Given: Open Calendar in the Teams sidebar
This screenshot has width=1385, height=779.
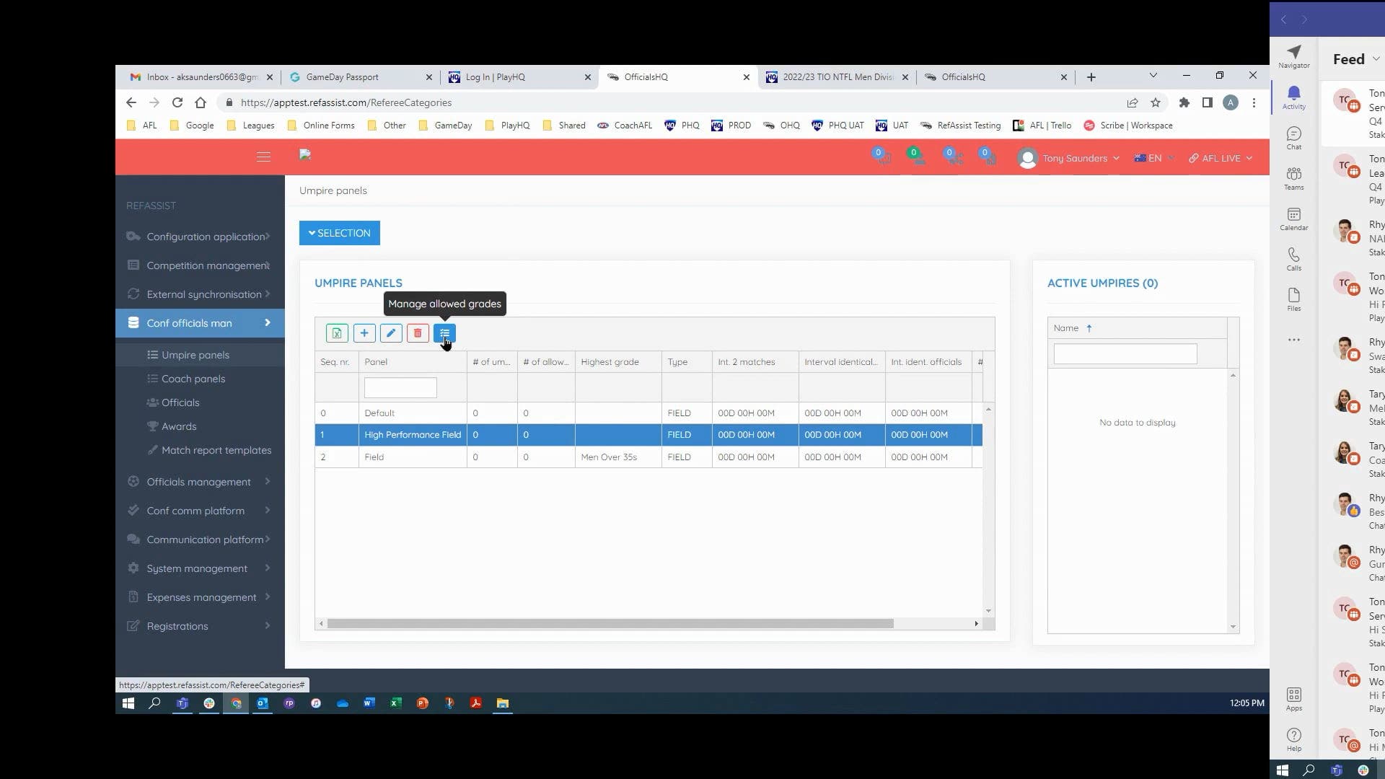Looking at the screenshot, I should (x=1293, y=219).
